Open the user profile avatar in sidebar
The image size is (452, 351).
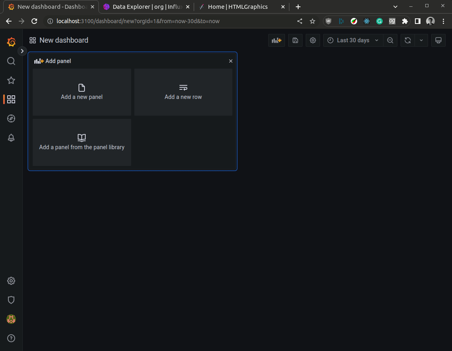pos(11,319)
